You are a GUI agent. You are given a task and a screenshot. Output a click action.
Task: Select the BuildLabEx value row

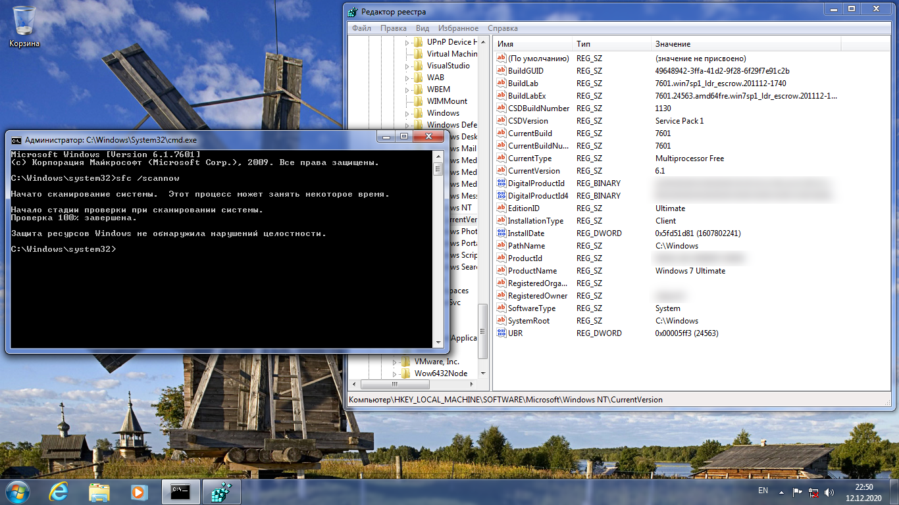[x=667, y=95]
